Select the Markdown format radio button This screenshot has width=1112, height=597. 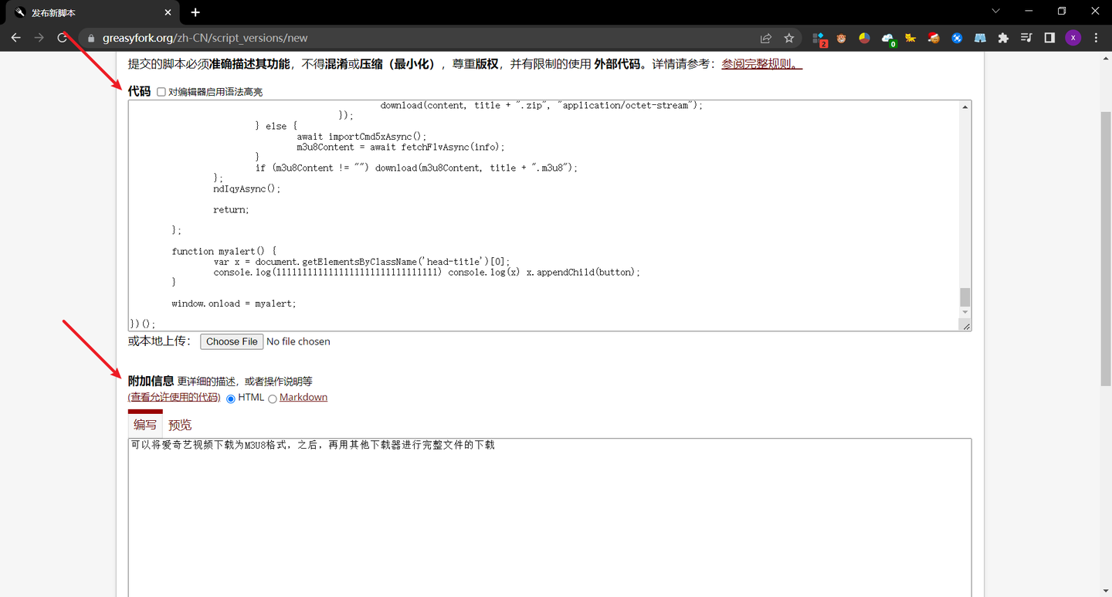coord(273,399)
